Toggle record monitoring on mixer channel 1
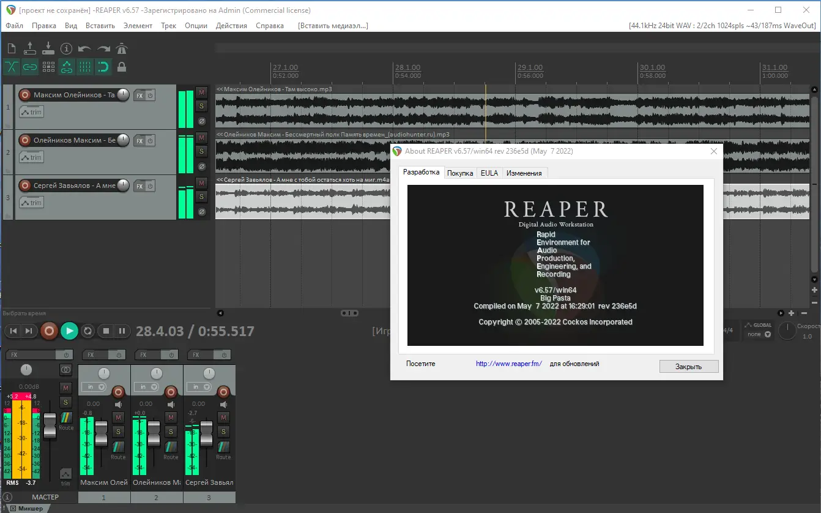 pyautogui.click(x=119, y=404)
